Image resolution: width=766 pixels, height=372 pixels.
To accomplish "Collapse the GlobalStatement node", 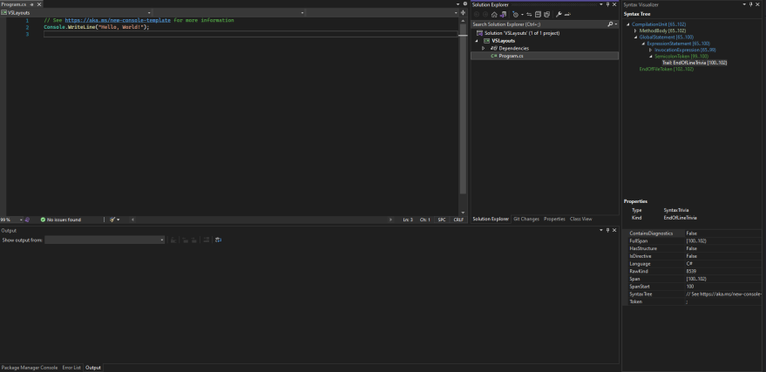I will (635, 37).
